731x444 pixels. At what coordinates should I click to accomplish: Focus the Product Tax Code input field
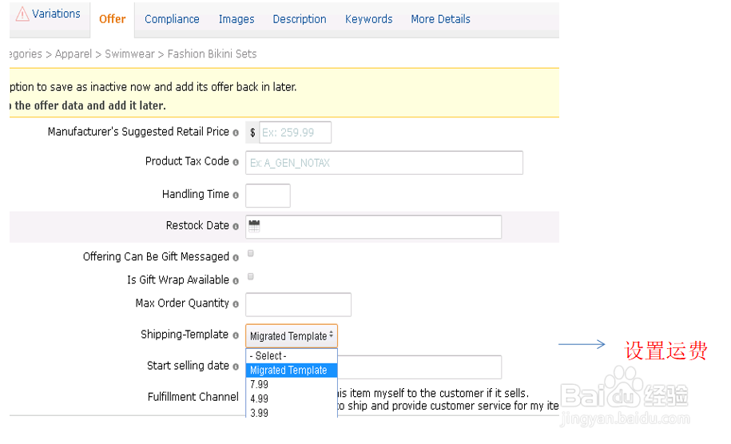[x=383, y=163]
